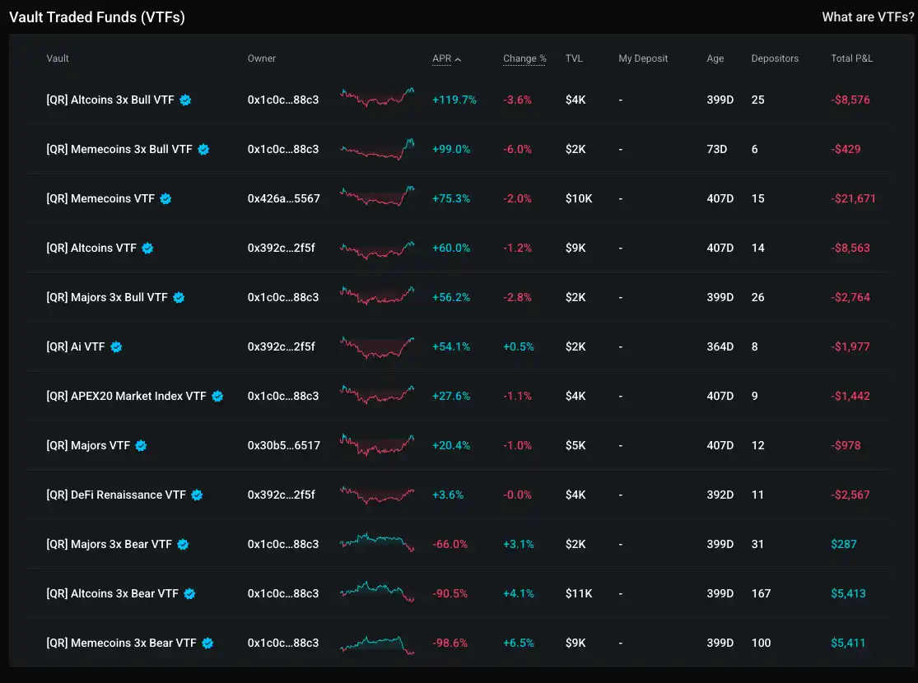Click verified badge next to Altcoins 3x Bull VTF
The image size is (918, 683).
coord(186,100)
